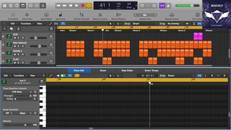Toggle the Metronome click button
The width and height of the screenshot is (231, 130).
tap(168, 6)
